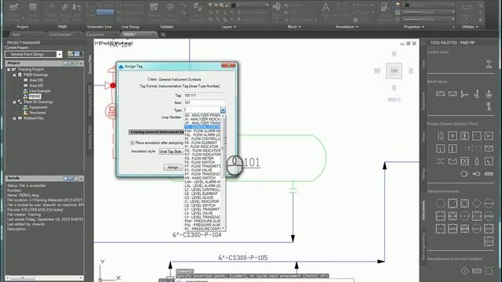
Task: Click the Text tool A icon in the ribbon
Action: [326, 8]
